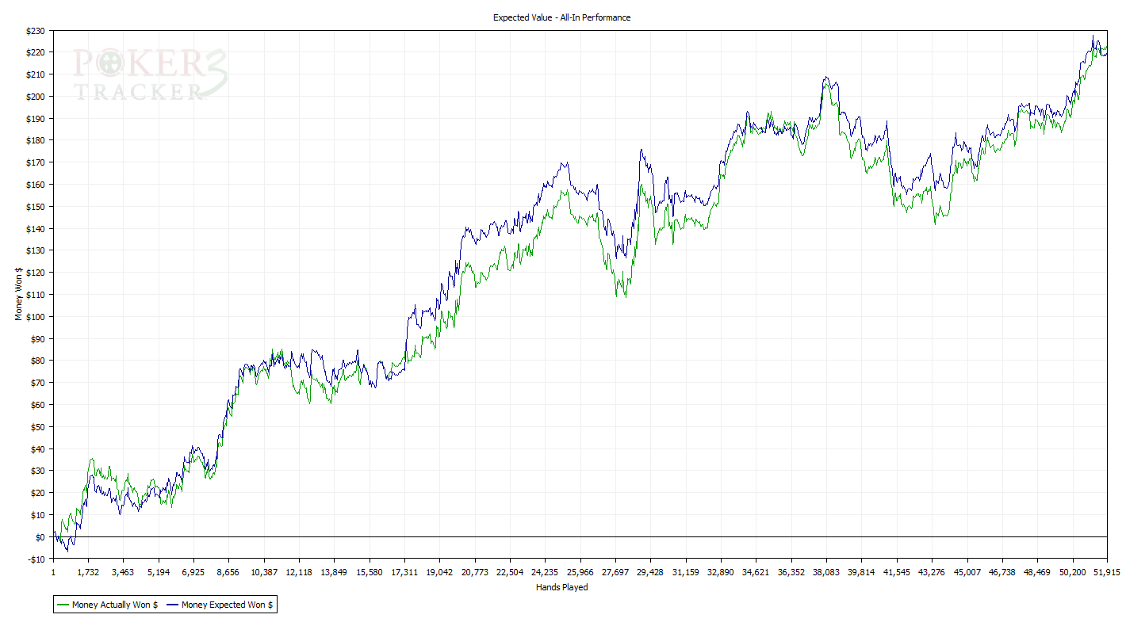1126x626 pixels.
Task: Click the 32,890 x-axis label
Action: [721, 571]
